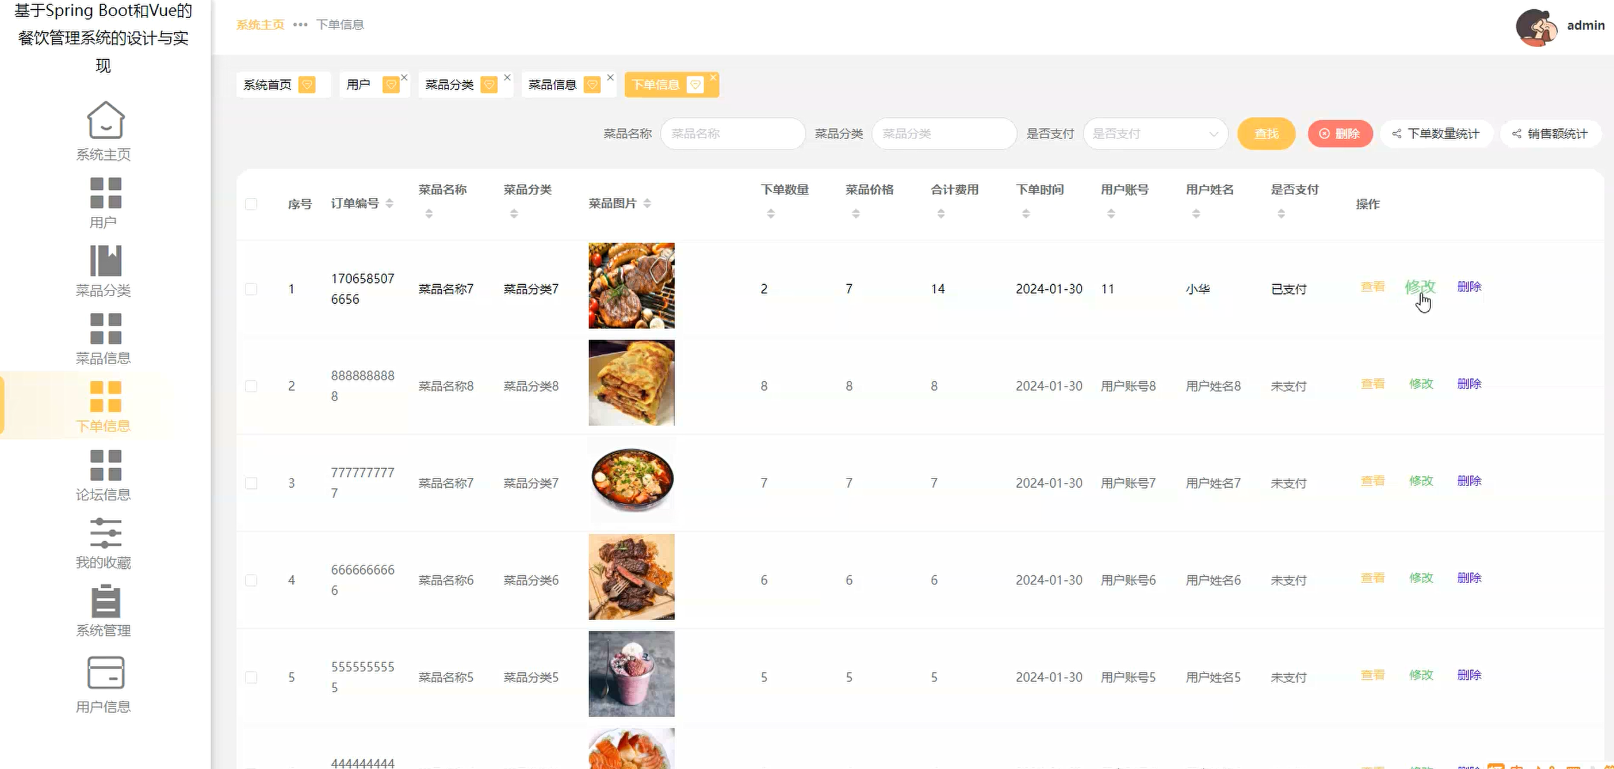Open smoothie dessert thumbnail in row 5
Screen dimensions: 1614x769
click(632, 674)
